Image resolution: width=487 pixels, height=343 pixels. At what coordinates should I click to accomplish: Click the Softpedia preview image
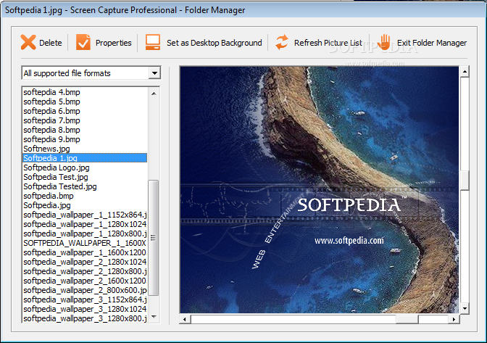[x=320, y=189]
